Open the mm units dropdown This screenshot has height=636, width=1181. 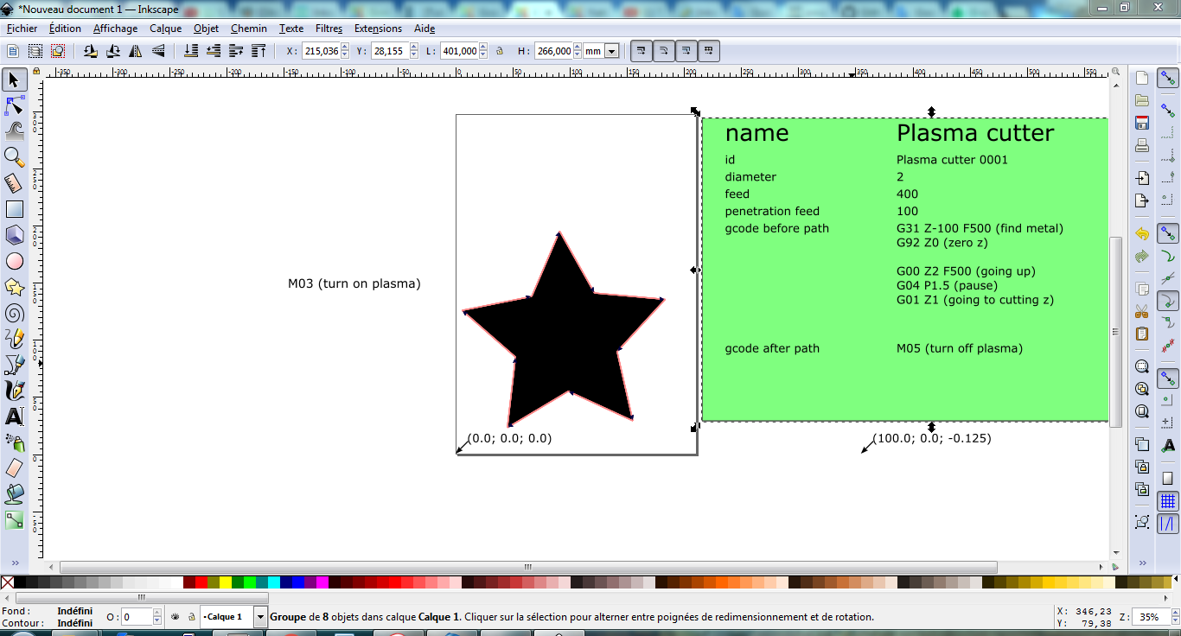[612, 51]
